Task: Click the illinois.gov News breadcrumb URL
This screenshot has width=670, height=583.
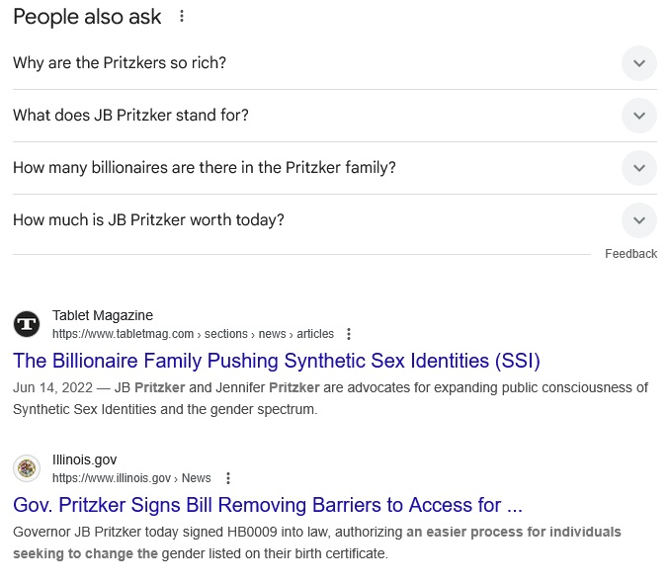Action: (131, 478)
